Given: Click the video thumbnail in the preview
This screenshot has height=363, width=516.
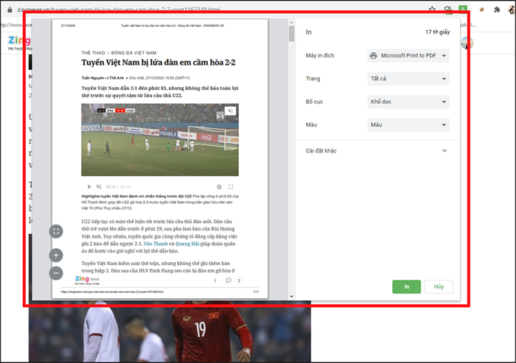Looking at the screenshot, I should tap(160, 140).
